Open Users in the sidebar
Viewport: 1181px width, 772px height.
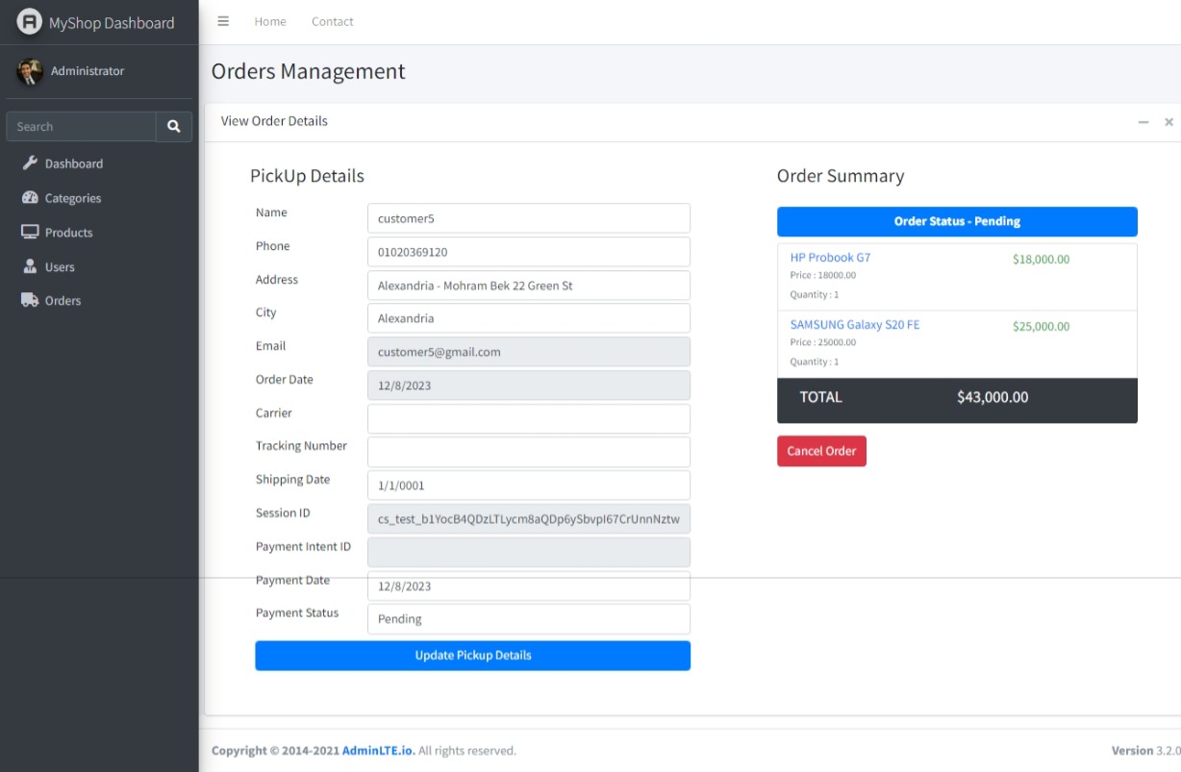pyautogui.click(x=59, y=267)
